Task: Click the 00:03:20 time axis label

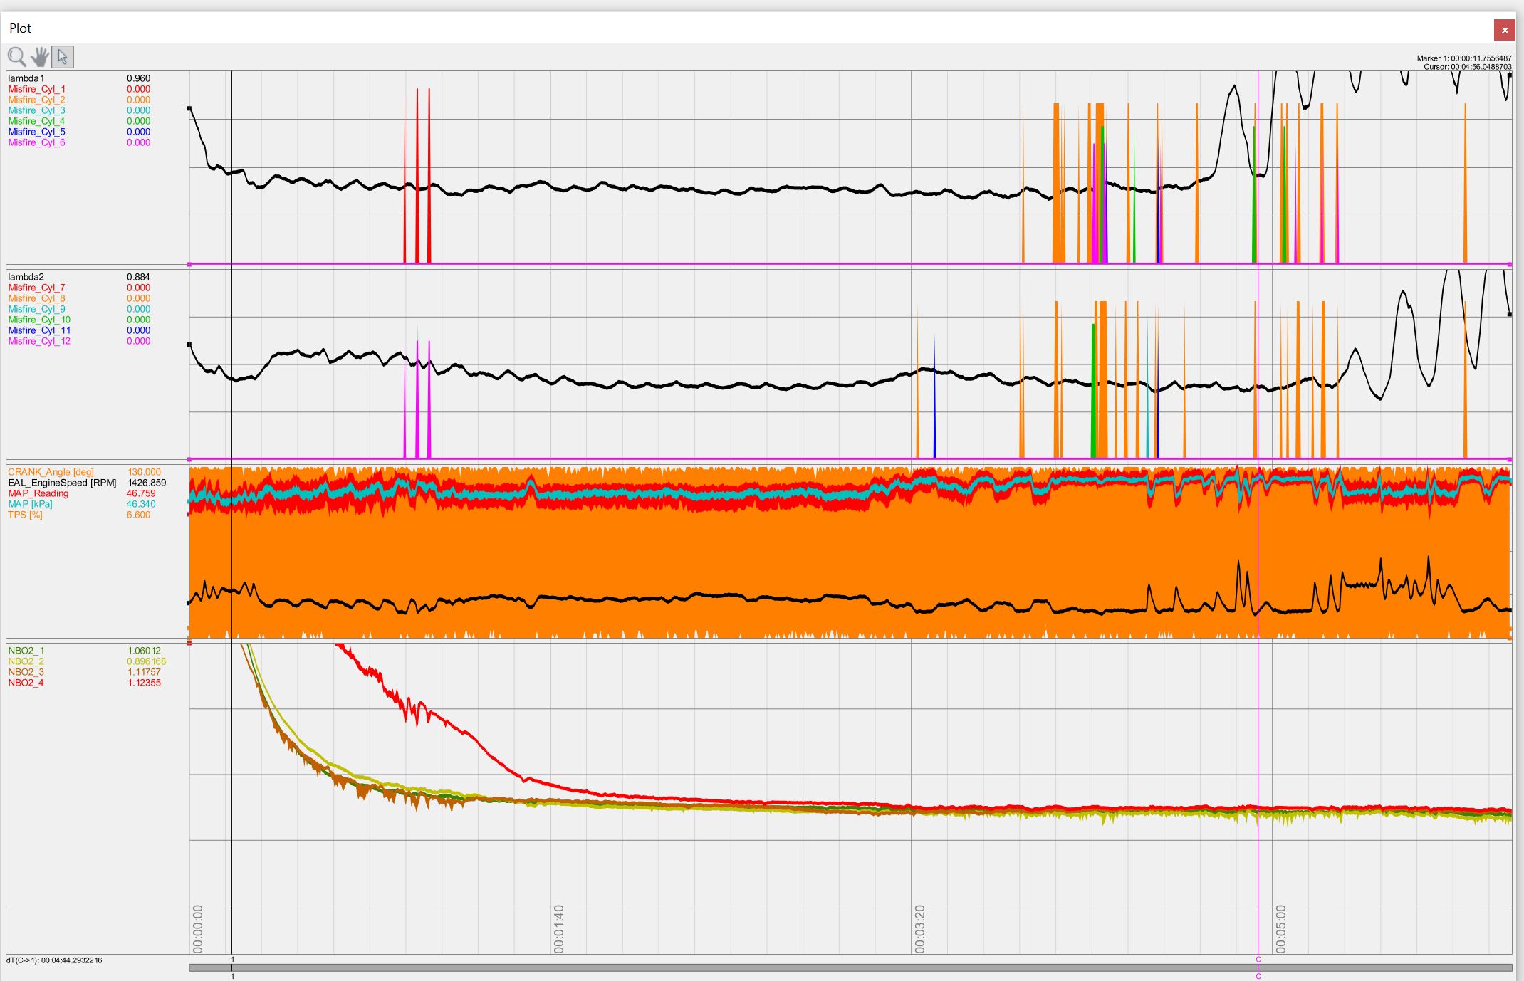Action: click(x=920, y=929)
